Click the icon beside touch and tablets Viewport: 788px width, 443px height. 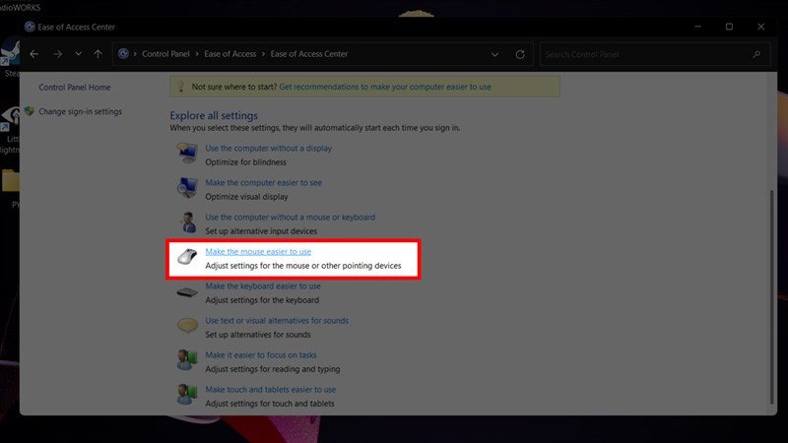tap(187, 396)
